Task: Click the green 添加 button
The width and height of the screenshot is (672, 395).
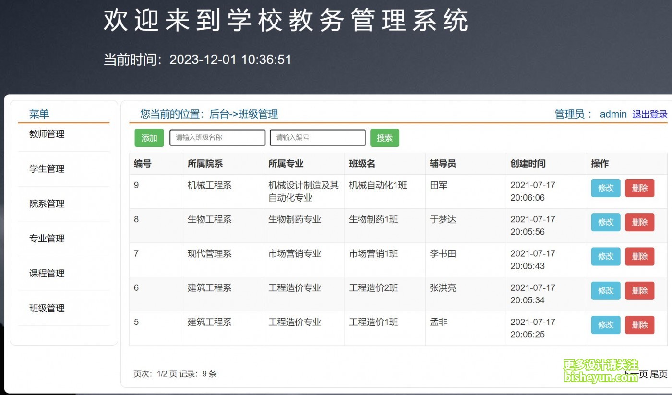Action: tap(149, 138)
